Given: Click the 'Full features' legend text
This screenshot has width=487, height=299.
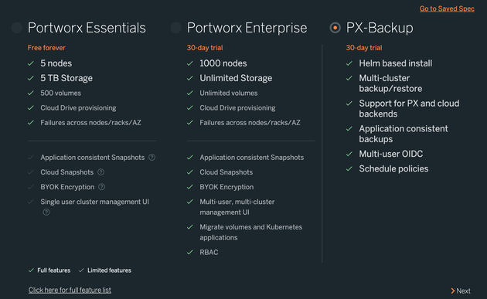Looking at the screenshot, I should coord(54,270).
